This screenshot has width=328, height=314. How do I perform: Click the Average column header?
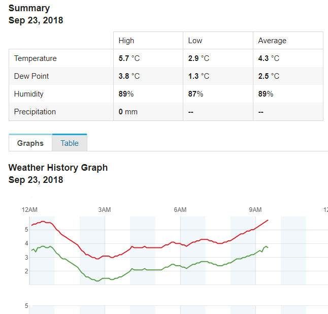tap(272, 41)
